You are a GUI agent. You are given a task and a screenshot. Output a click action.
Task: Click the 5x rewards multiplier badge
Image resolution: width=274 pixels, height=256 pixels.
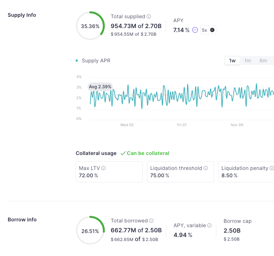[208, 30]
